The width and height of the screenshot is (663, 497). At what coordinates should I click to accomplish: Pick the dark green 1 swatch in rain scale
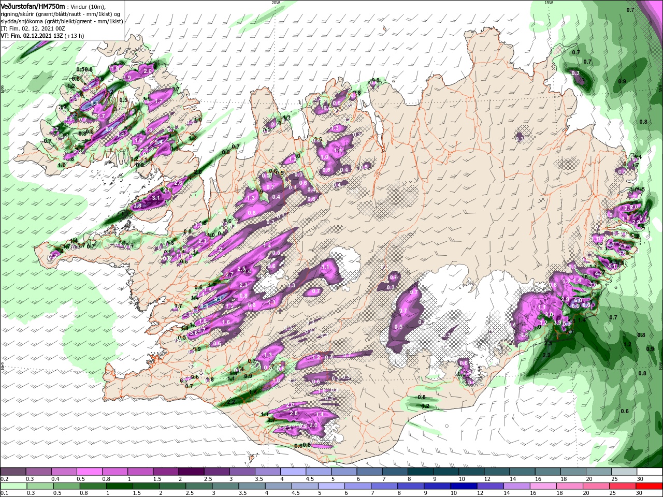(120, 486)
